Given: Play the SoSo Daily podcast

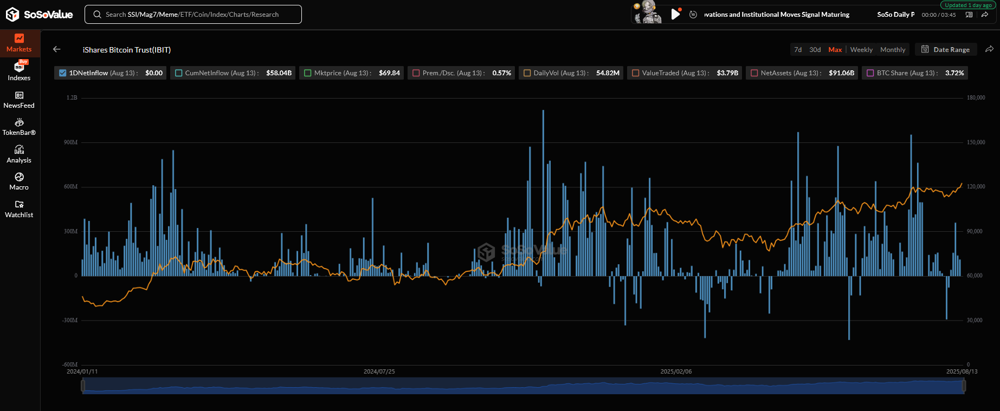Looking at the screenshot, I should (x=675, y=14).
